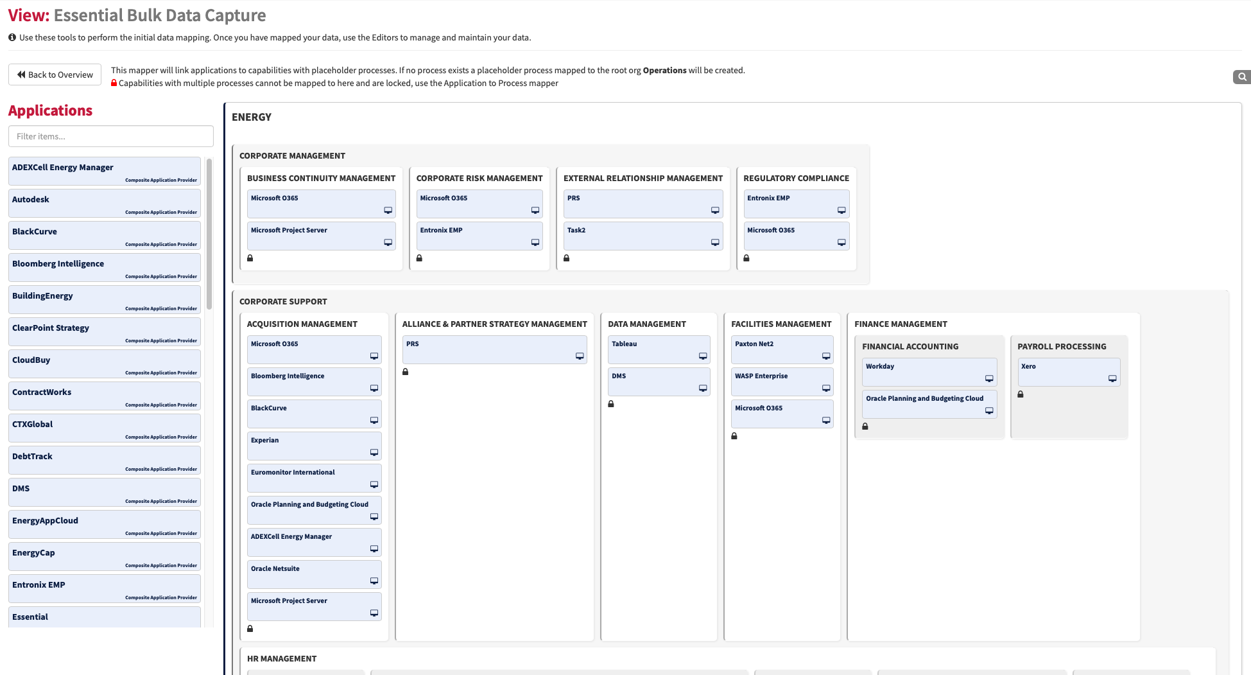
Task: Click Microsoft Project Server in Acquisition Management
Action: [315, 607]
